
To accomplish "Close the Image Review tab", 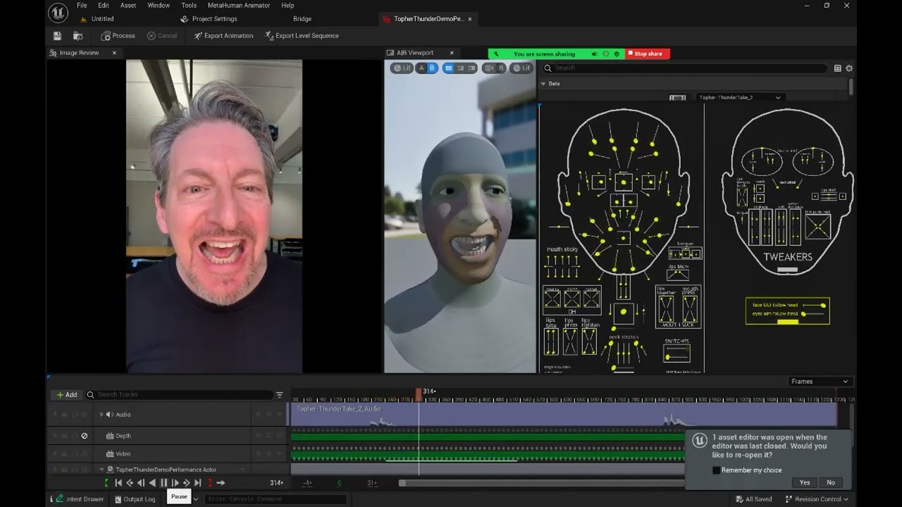I will pos(114,53).
